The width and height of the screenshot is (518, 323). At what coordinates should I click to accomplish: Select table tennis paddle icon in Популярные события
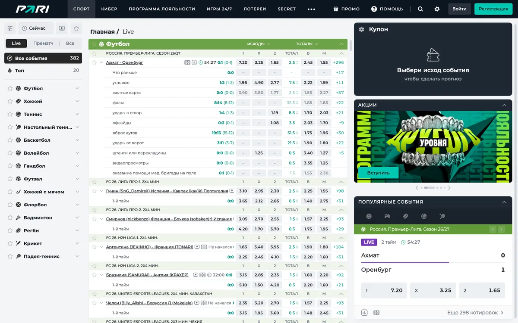[442, 216]
